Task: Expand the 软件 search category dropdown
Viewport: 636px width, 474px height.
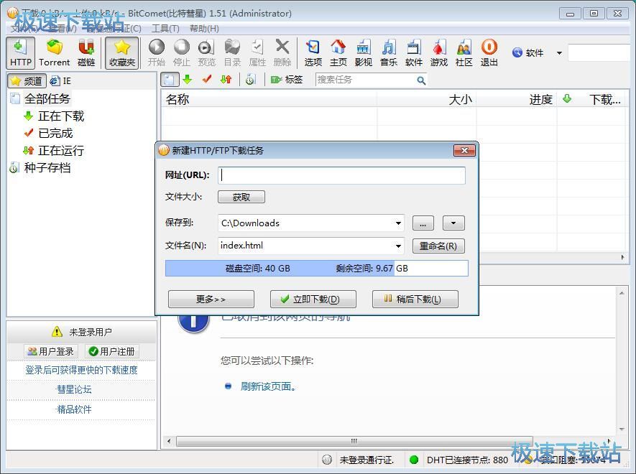Action: (559, 53)
